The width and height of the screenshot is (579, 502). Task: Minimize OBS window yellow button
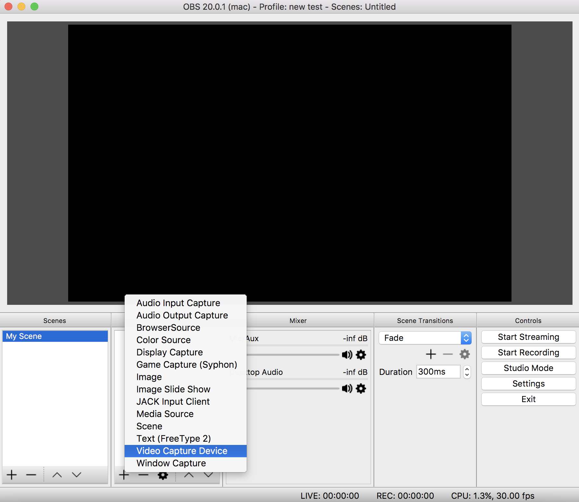coord(21,6)
